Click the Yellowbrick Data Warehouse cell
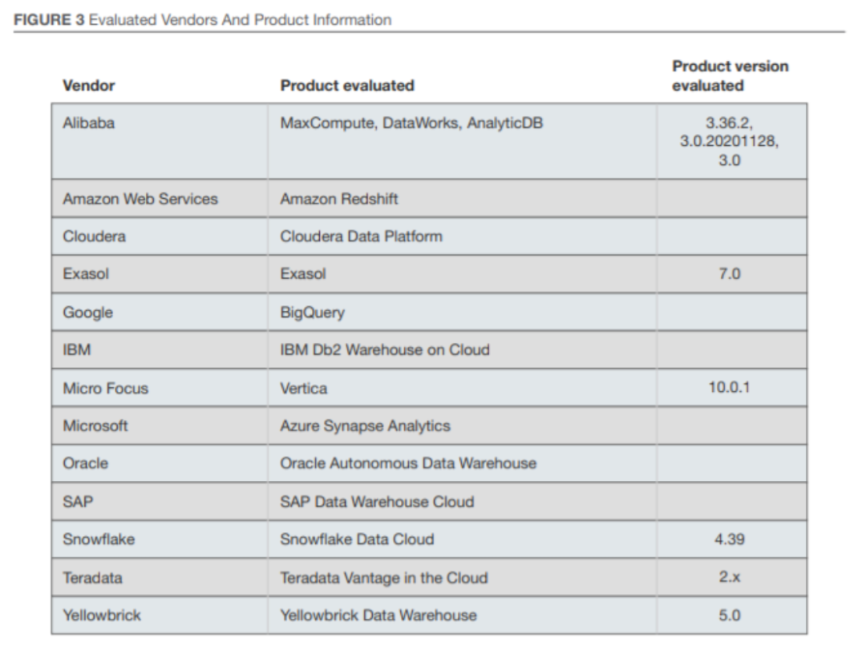 (378, 616)
